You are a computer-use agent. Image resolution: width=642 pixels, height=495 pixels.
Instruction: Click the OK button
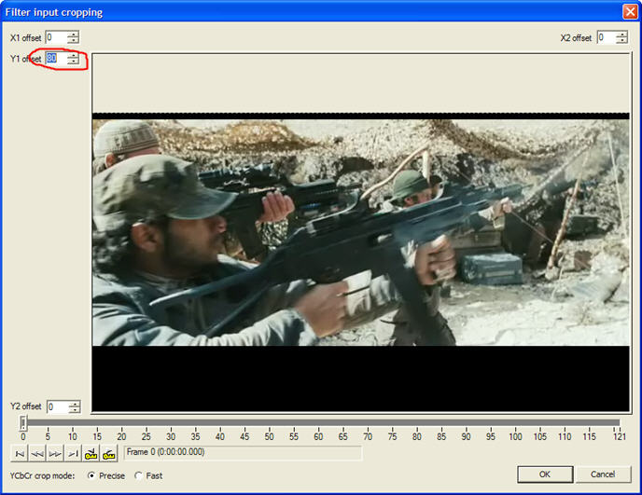click(x=545, y=474)
